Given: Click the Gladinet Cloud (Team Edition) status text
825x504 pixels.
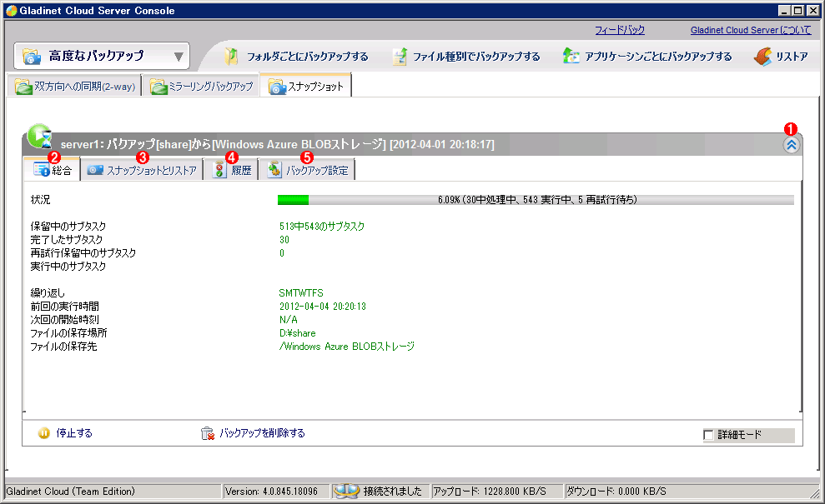Looking at the screenshot, I should pyautogui.click(x=71, y=492).
